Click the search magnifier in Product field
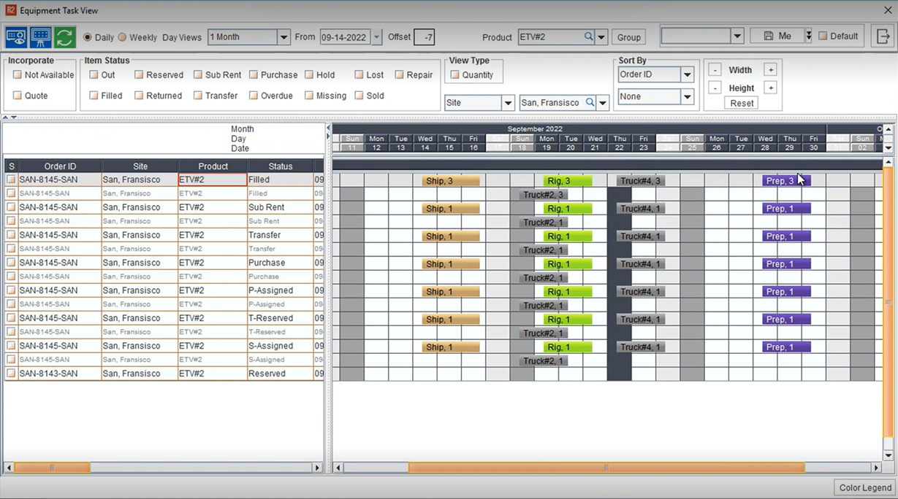Image resolution: width=898 pixels, height=499 pixels. pos(588,36)
